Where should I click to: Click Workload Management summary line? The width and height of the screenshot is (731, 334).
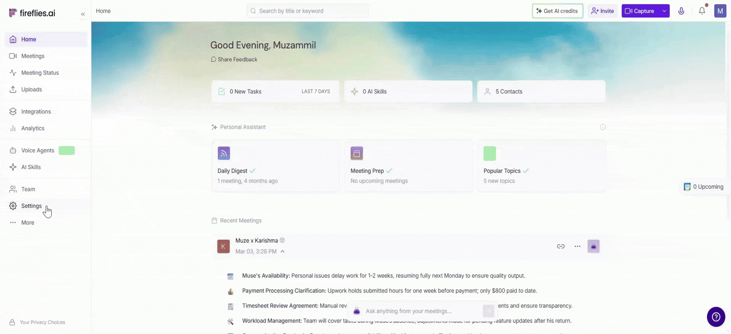click(407, 321)
